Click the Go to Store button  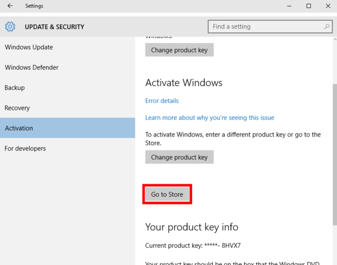pos(167,194)
